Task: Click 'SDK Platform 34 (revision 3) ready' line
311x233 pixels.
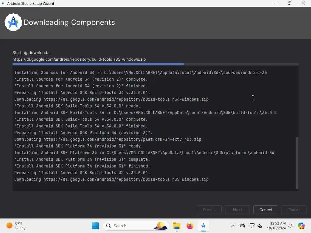Action: [x=79, y=146]
